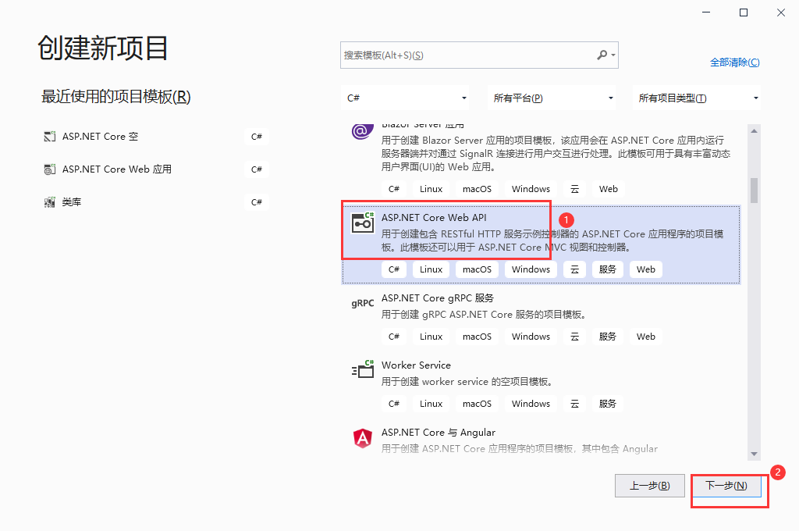
Task: Open the 所有项目类型 dropdown
Action: click(x=697, y=98)
